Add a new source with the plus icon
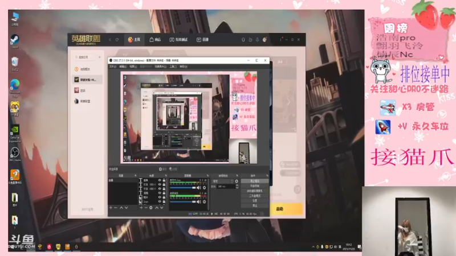Screen dimensions: 456x256 (141, 208)
